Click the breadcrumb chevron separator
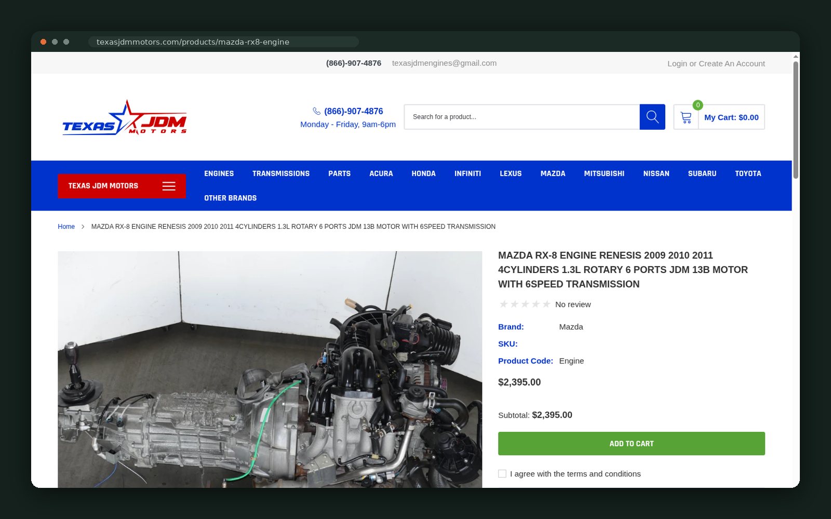The image size is (831, 519). (83, 227)
